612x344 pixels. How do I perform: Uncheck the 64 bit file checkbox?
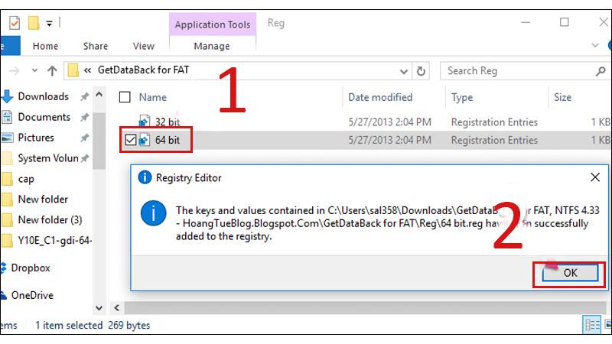(131, 140)
